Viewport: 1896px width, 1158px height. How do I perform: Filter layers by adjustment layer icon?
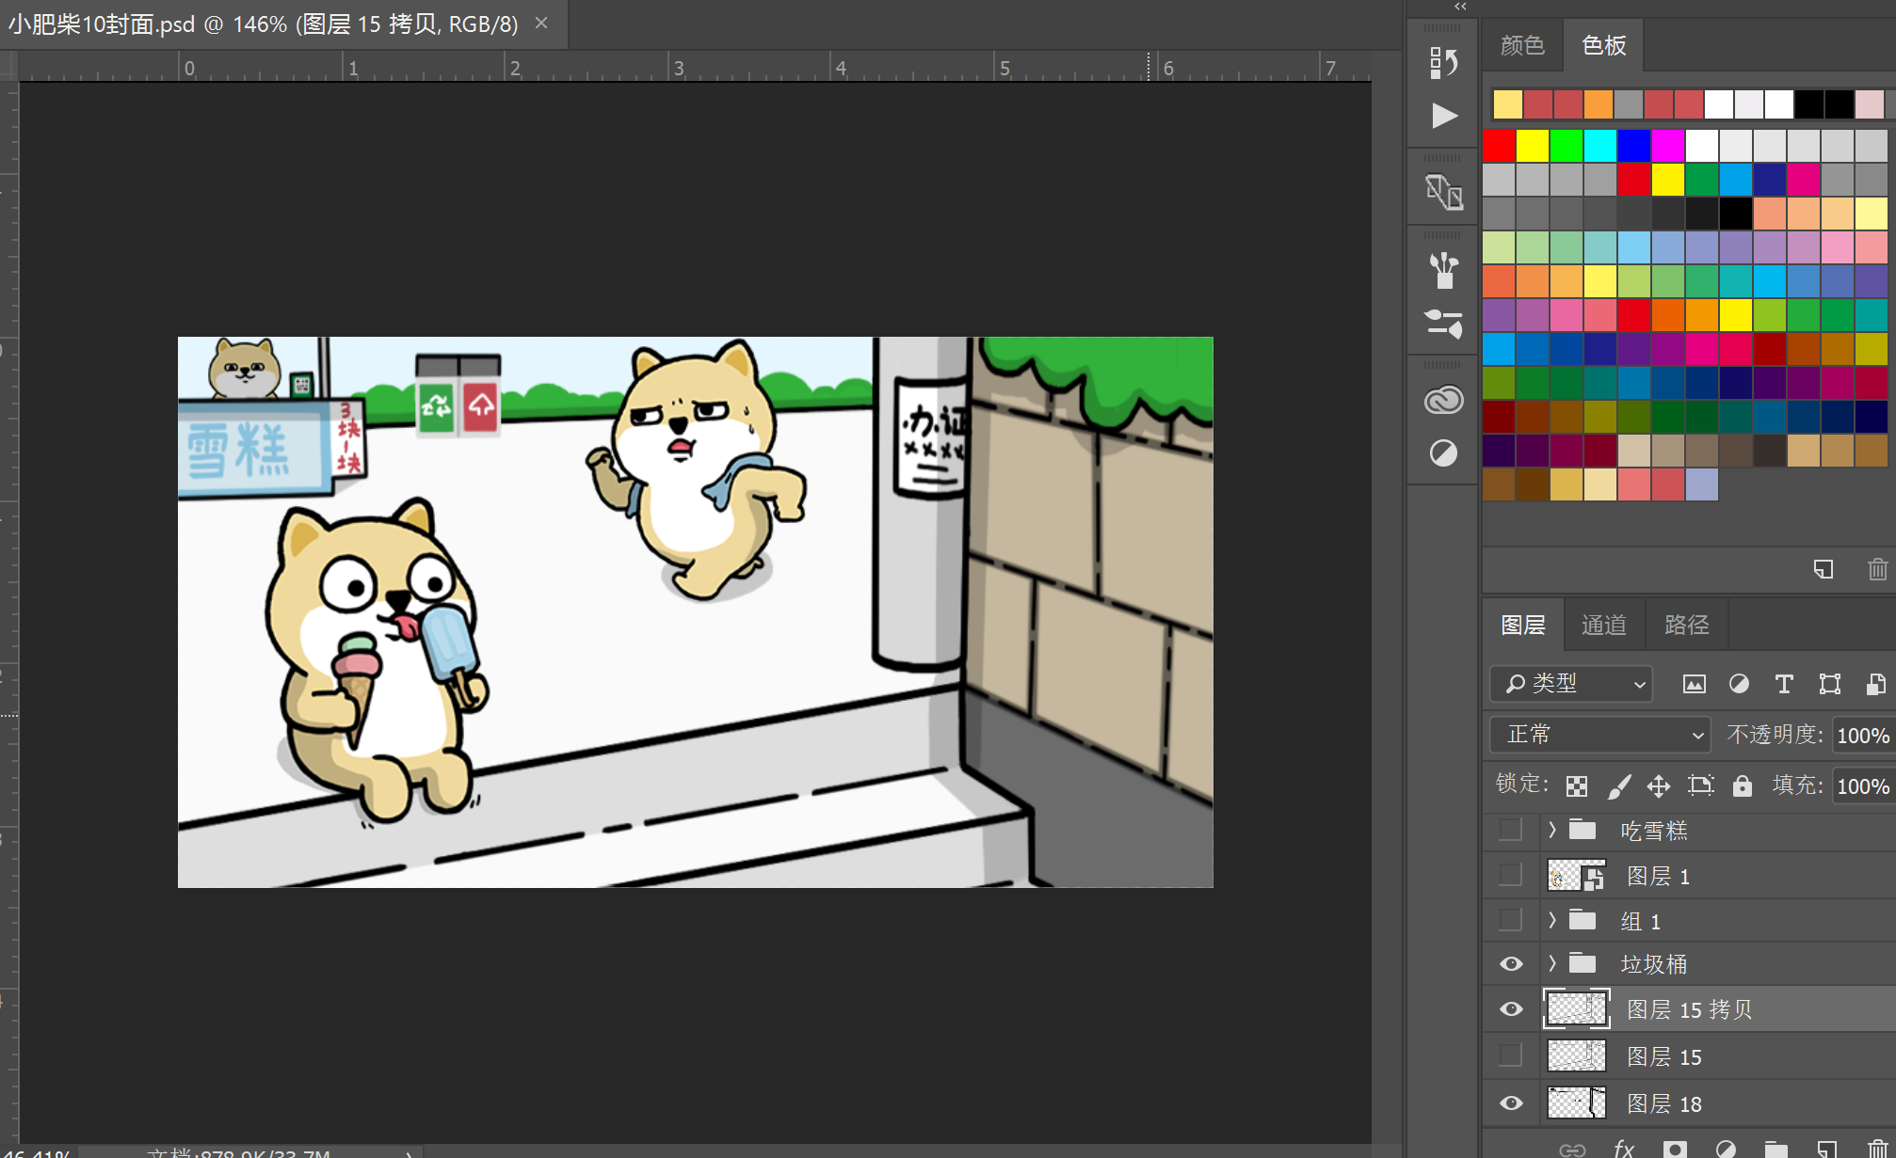click(1739, 684)
